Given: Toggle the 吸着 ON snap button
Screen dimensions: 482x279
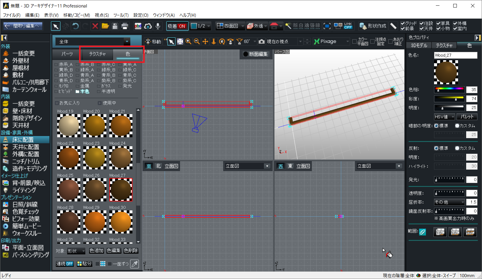Looking at the screenshot, I should point(177,26).
